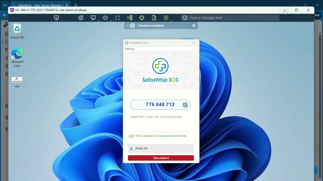Open the session settings sliders icon
The height and width of the screenshot is (181, 323).
click(166, 18)
